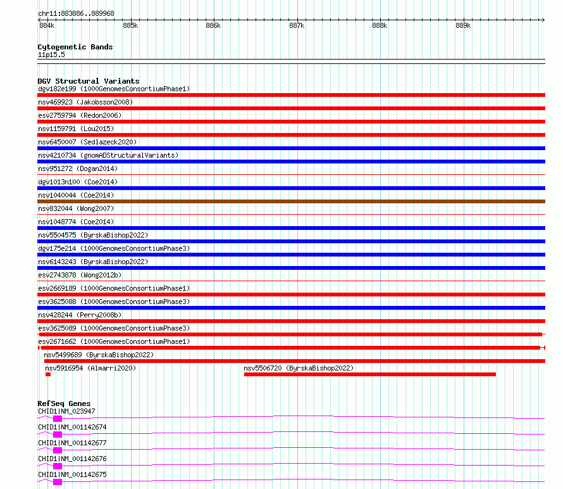The height and width of the screenshot is (489, 563).
Task: Open nsv4210734 (gnomADStructuralVariants) entry
Action: [108, 155]
